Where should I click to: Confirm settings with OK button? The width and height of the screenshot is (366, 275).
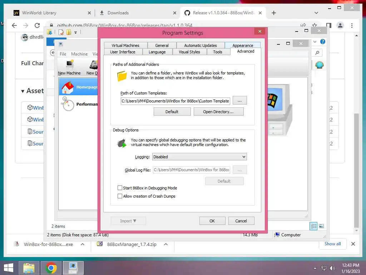click(212, 221)
